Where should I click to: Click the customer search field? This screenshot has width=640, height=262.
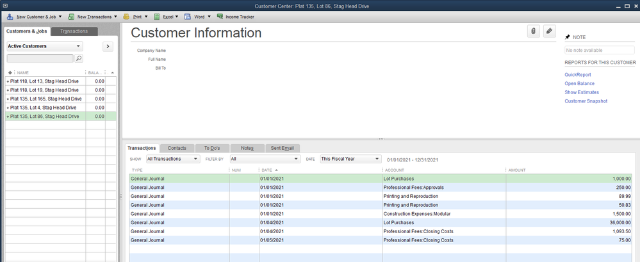[40, 58]
